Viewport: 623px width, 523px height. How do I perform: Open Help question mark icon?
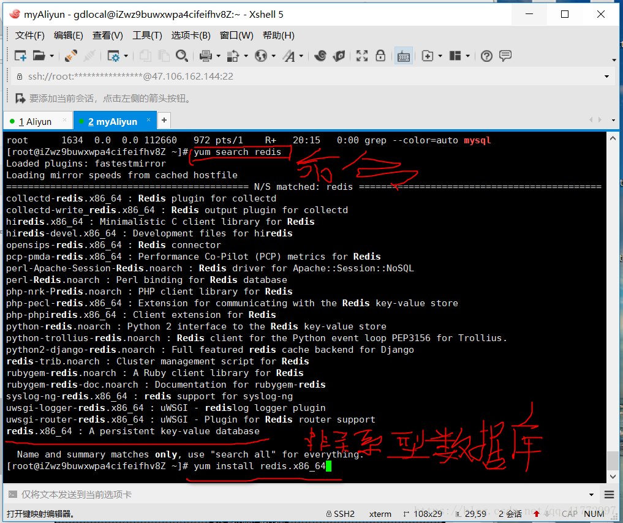coord(486,56)
